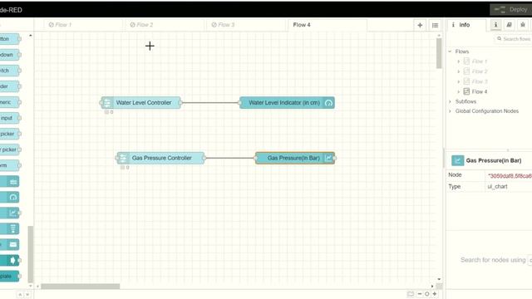Screen dimensions: 532x299
Task: Click slider icon on Gas Pressure Controller node
Action: (x=123, y=158)
